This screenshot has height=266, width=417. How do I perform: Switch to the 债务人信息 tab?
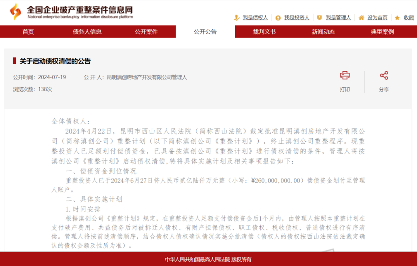pyautogui.click(x=87, y=32)
